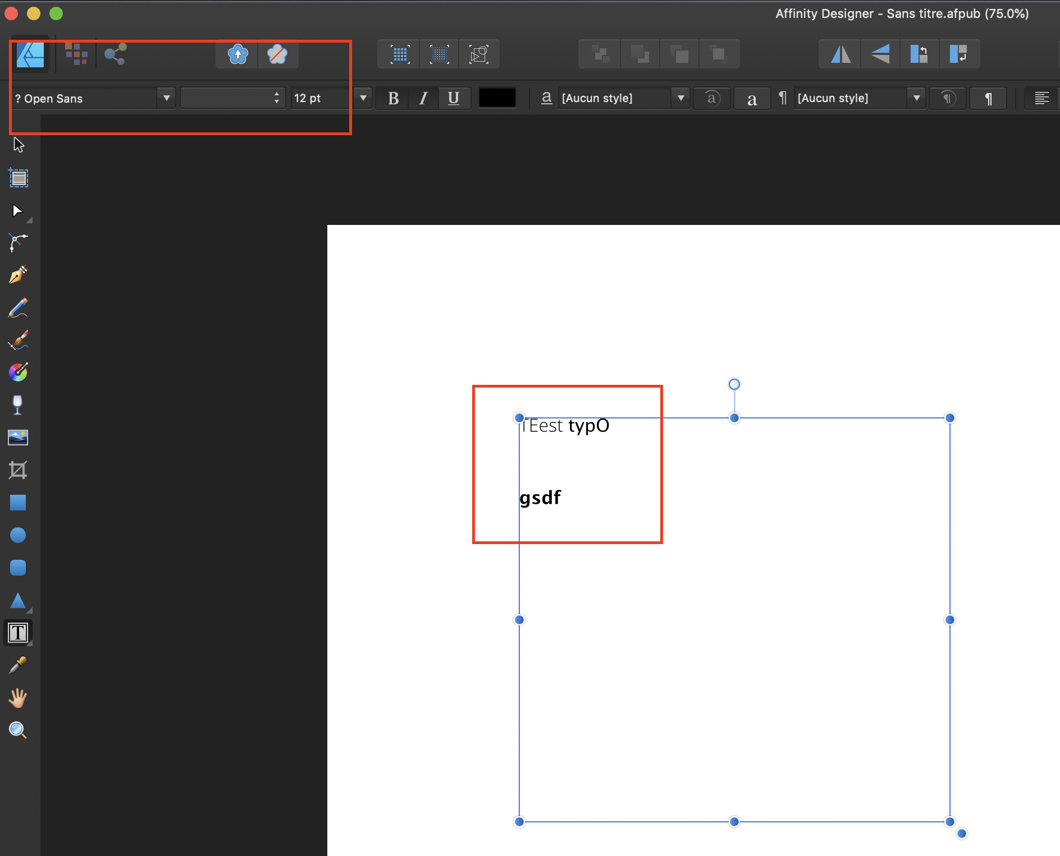This screenshot has height=856, width=1060.
Task: Open the black text colour swatch
Action: click(497, 98)
